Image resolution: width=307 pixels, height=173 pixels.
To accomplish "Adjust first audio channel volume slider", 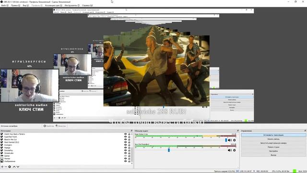I will [x=226, y=140].
